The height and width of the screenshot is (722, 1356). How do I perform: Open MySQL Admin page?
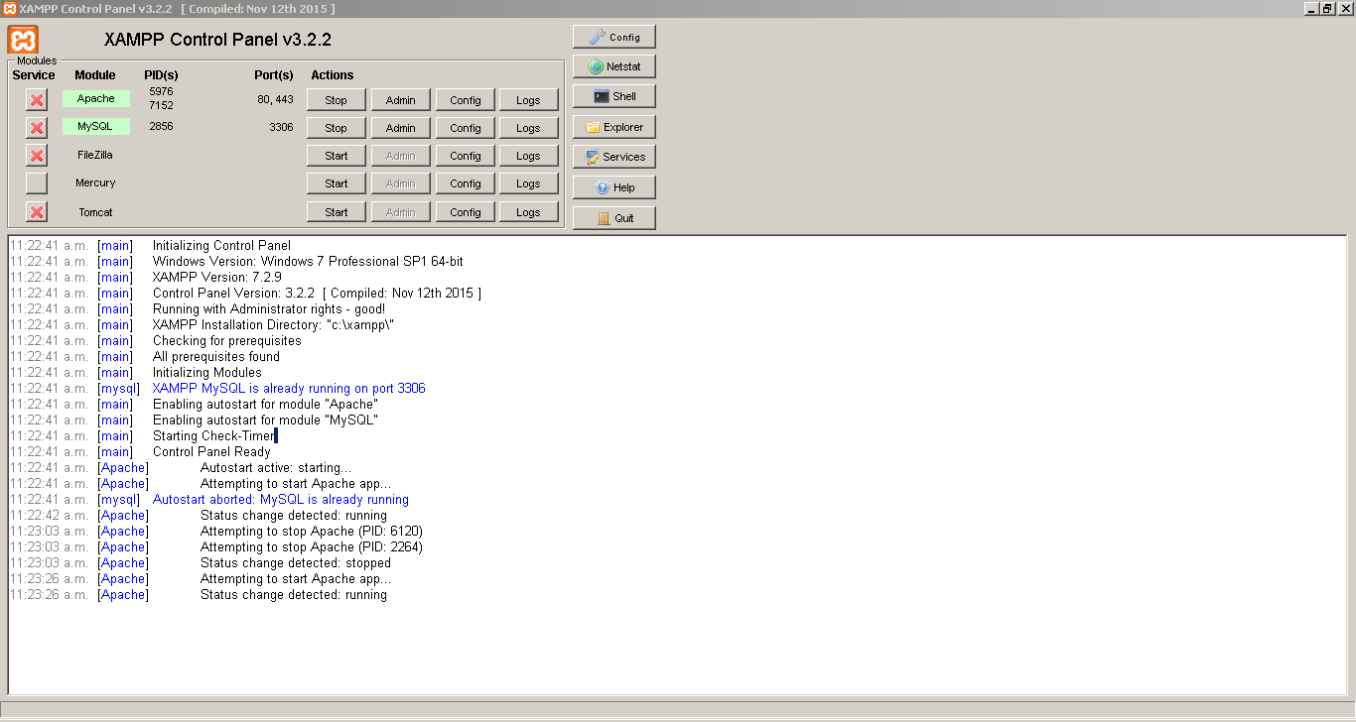(x=400, y=128)
